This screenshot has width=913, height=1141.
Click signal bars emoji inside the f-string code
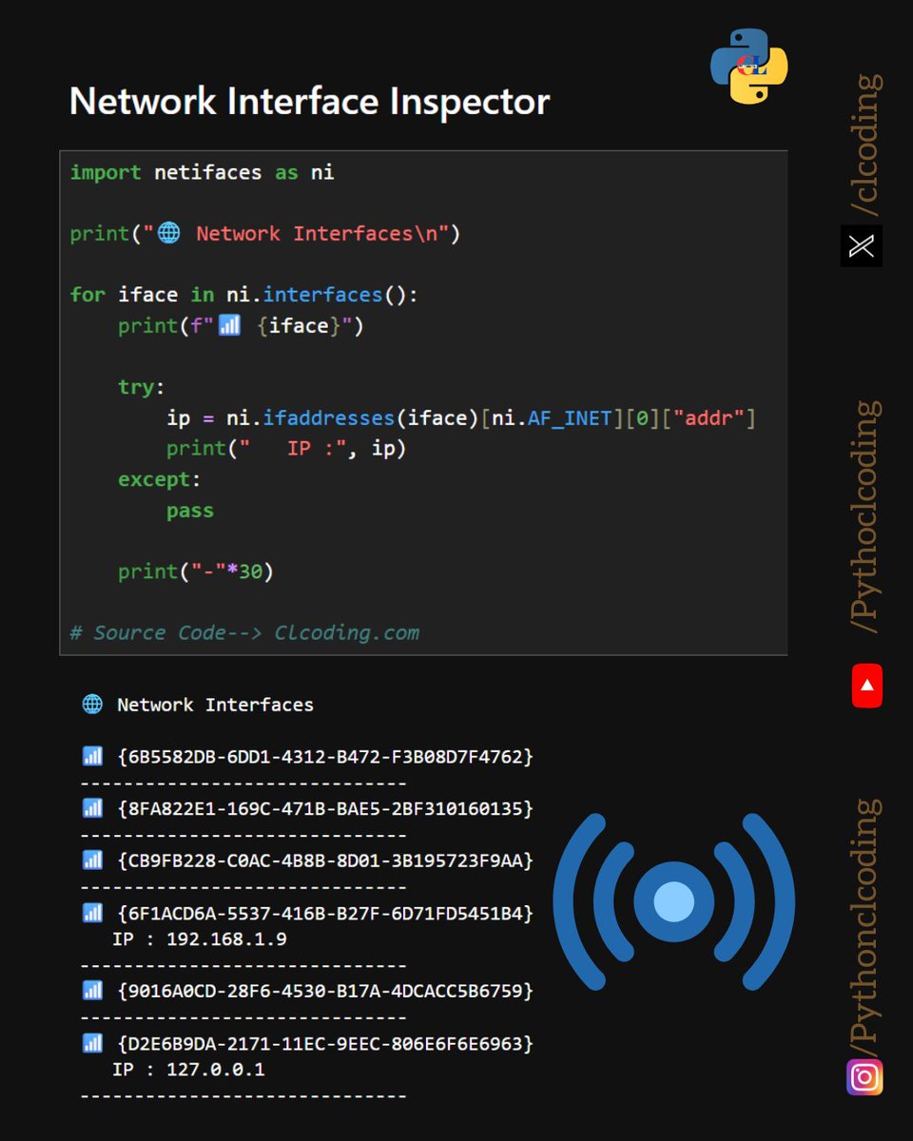(x=229, y=326)
